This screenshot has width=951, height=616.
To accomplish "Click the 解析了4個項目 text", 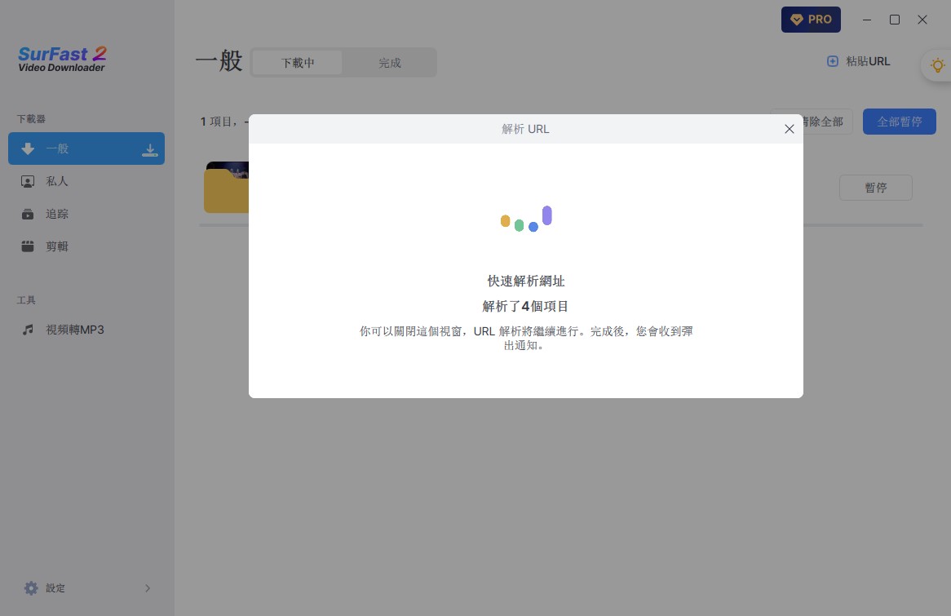I will click(x=525, y=306).
